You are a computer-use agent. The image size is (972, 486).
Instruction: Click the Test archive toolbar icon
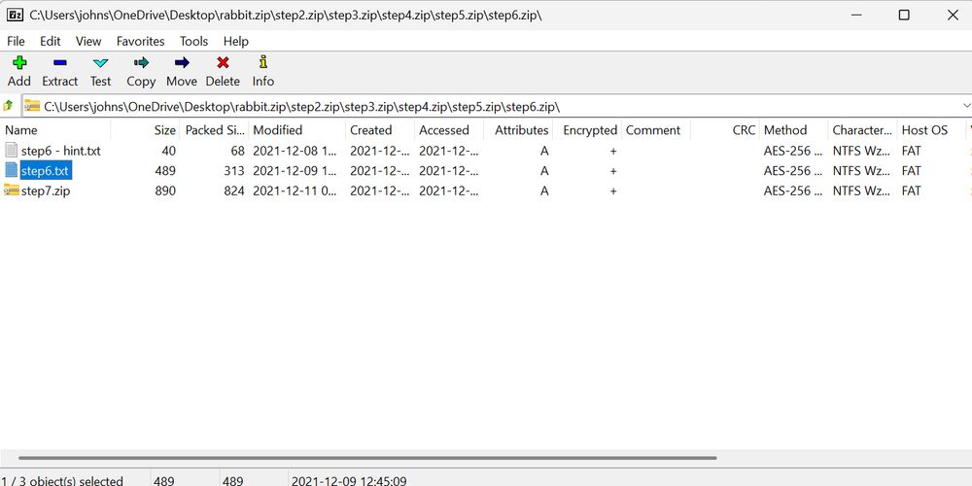click(100, 62)
